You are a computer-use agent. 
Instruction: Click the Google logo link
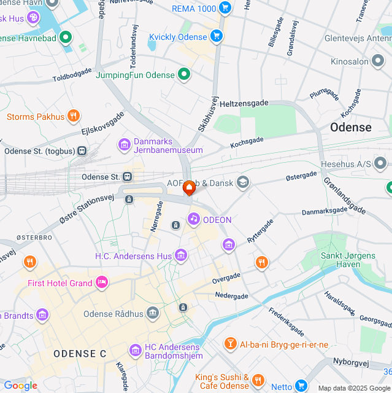tap(21, 386)
